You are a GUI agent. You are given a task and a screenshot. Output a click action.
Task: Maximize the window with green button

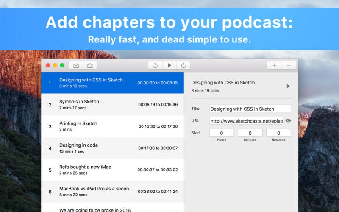point(62,65)
